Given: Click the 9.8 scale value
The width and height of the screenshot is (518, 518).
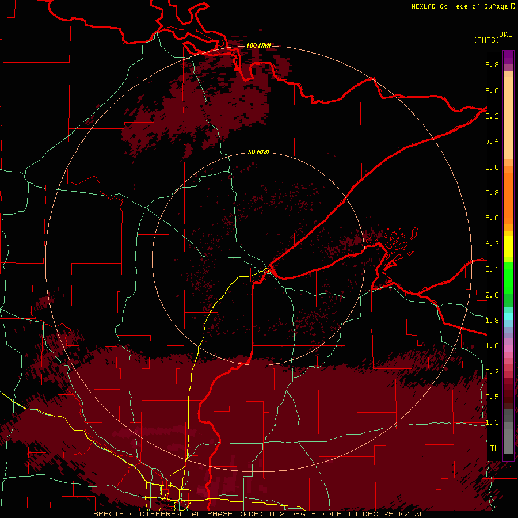Looking at the screenshot, I should point(492,64).
